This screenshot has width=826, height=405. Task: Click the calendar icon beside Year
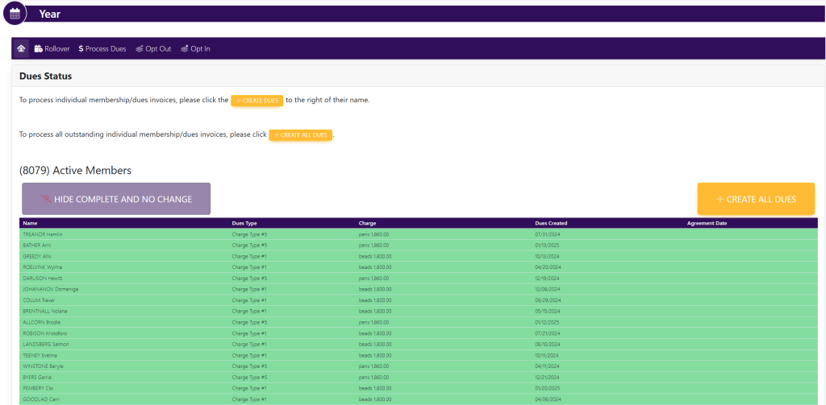(15, 14)
